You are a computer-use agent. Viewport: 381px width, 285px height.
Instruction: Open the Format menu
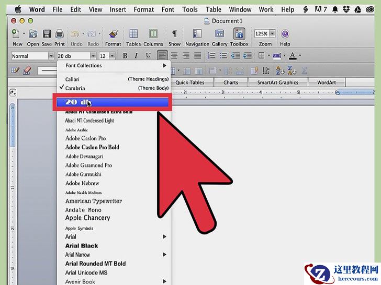coord(143,9)
